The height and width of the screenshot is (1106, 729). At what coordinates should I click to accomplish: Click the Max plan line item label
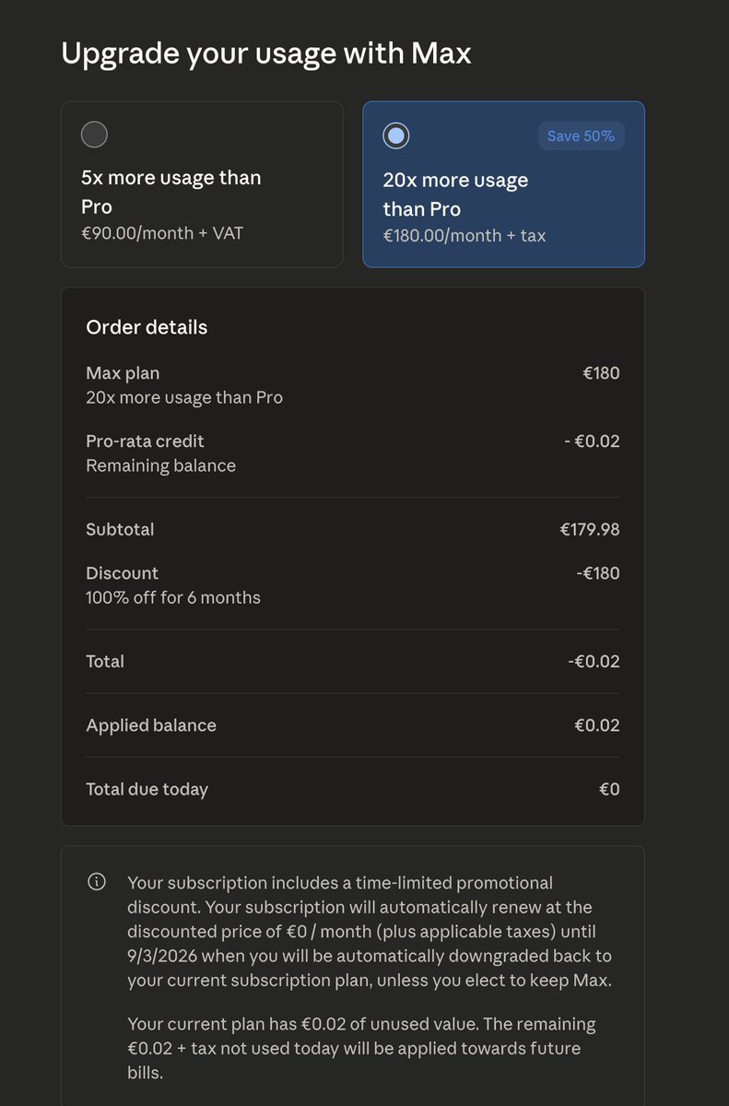click(x=123, y=373)
